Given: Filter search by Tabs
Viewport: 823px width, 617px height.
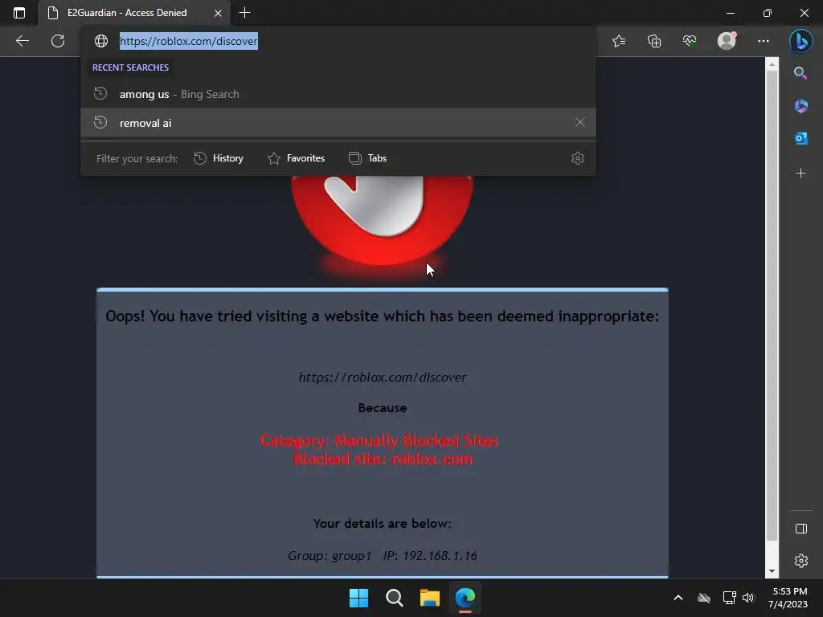Looking at the screenshot, I should pyautogui.click(x=367, y=158).
